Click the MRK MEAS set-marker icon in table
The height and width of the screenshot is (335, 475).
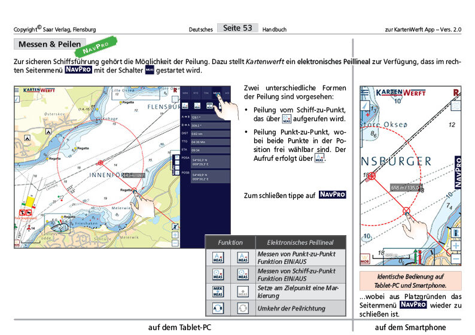pyautogui.click(x=218, y=291)
